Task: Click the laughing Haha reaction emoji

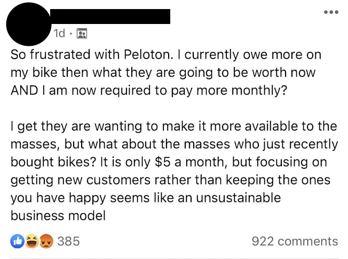Action: [x=31, y=241]
